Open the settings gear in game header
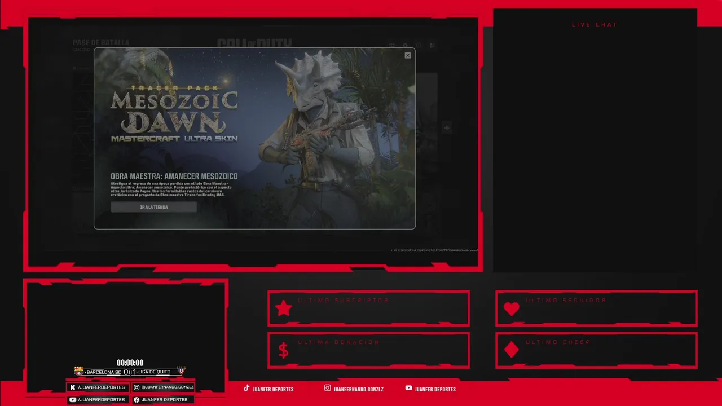Screen dimensions: 722x406 coord(405,45)
